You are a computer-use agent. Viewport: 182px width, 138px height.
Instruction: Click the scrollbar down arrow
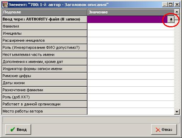tap(177, 111)
